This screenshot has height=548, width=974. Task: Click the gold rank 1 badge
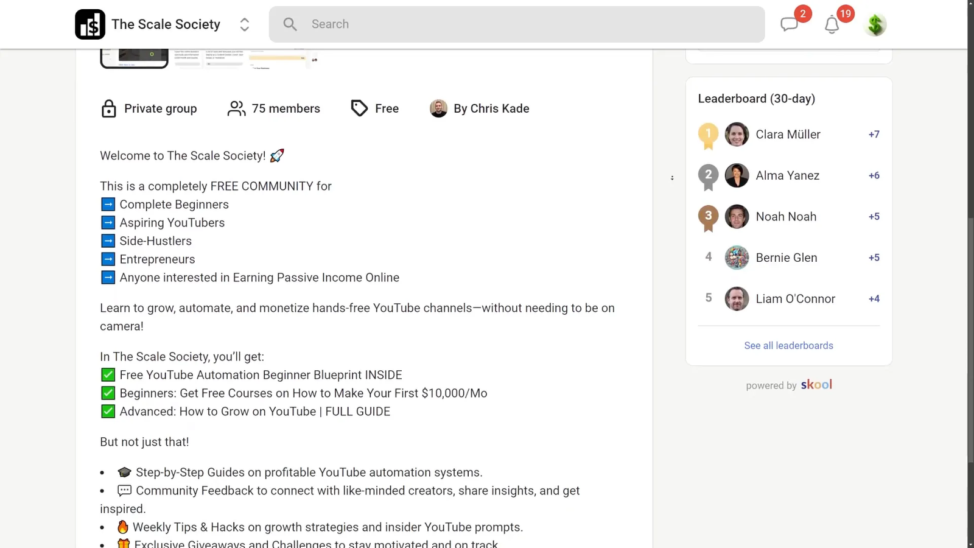708,136
